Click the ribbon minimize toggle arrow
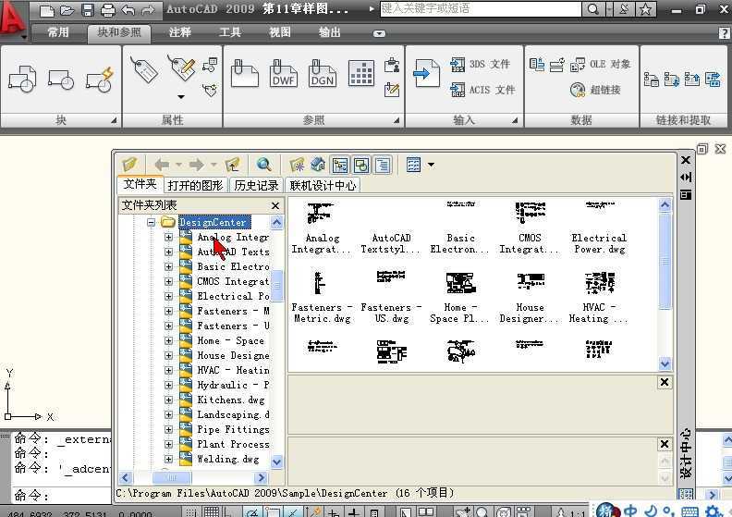732x517 pixels. [x=379, y=33]
